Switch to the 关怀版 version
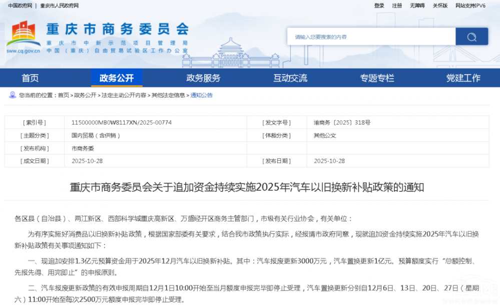The height and width of the screenshot is (307, 500). 440,6
